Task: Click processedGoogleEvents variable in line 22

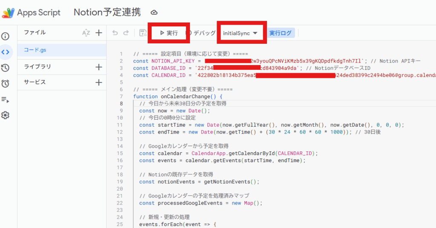Action: (190, 203)
